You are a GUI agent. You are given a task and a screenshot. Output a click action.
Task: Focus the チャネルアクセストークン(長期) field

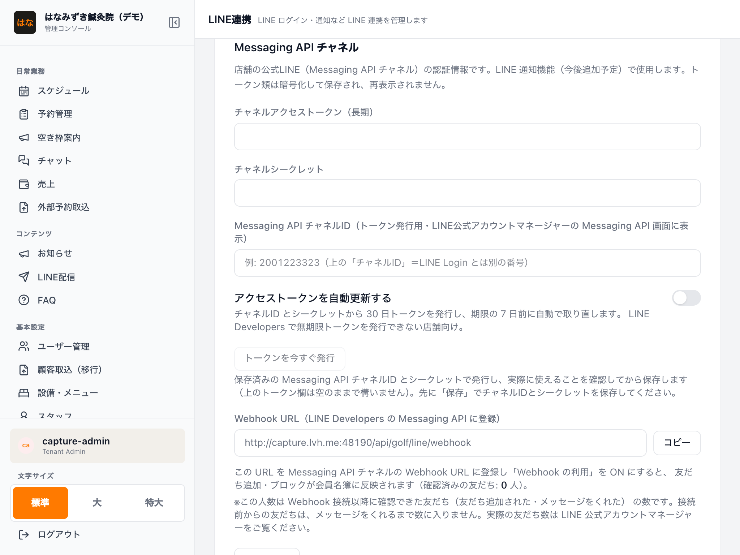(468, 137)
